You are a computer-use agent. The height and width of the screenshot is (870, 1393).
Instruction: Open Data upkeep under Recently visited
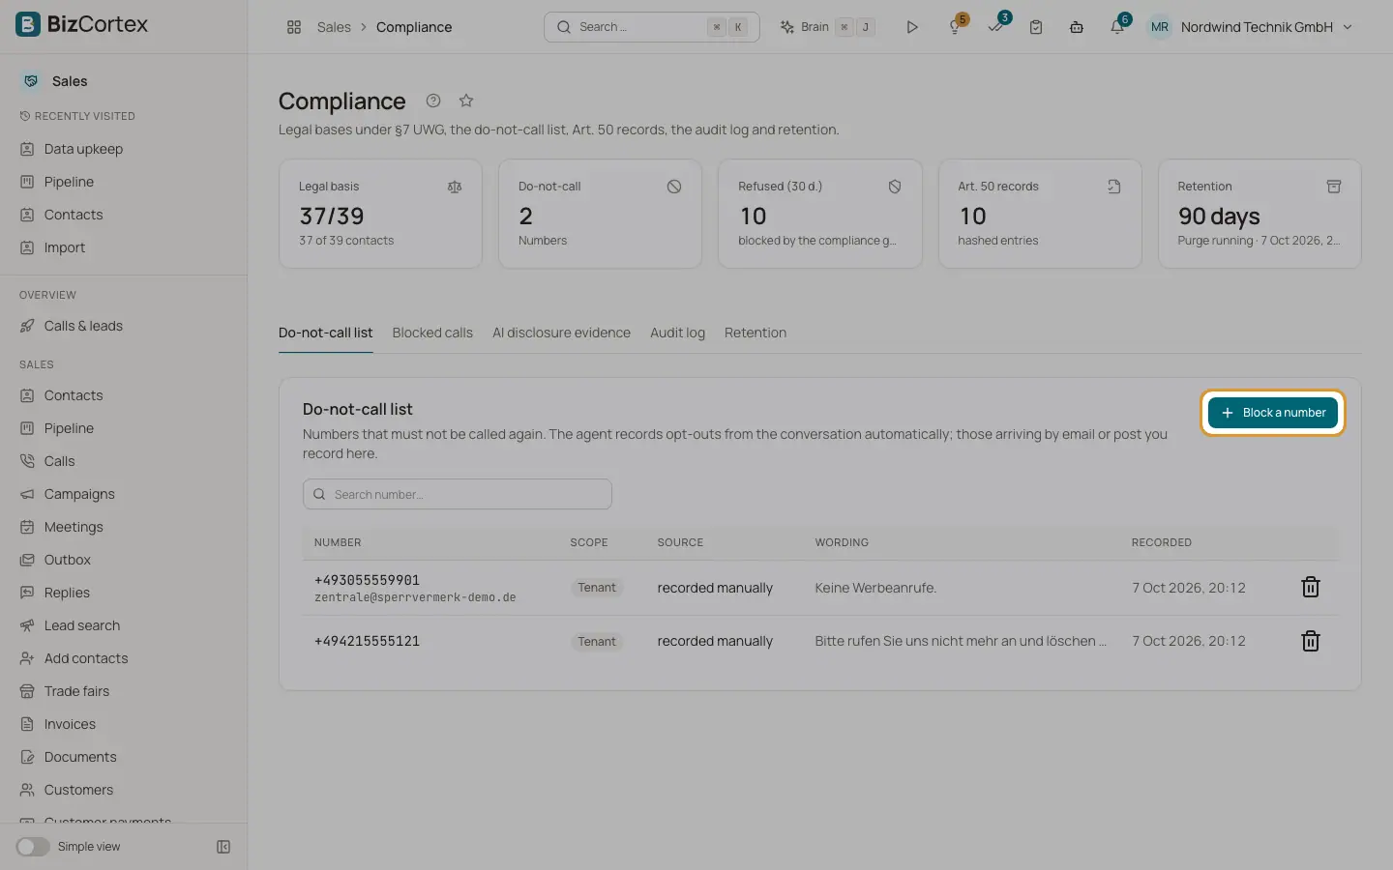[83, 149]
